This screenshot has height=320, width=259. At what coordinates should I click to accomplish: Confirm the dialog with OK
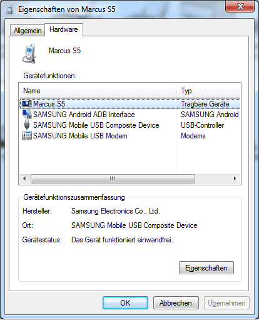click(x=125, y=302)
